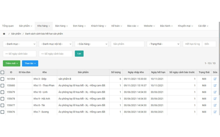Open the Trạng thái dropdown filter
The image size is (220, 137).
(x=163, y=44)
